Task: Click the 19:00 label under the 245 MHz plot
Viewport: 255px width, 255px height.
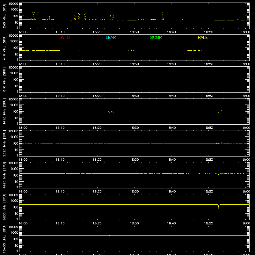Action: coord(245,32)
